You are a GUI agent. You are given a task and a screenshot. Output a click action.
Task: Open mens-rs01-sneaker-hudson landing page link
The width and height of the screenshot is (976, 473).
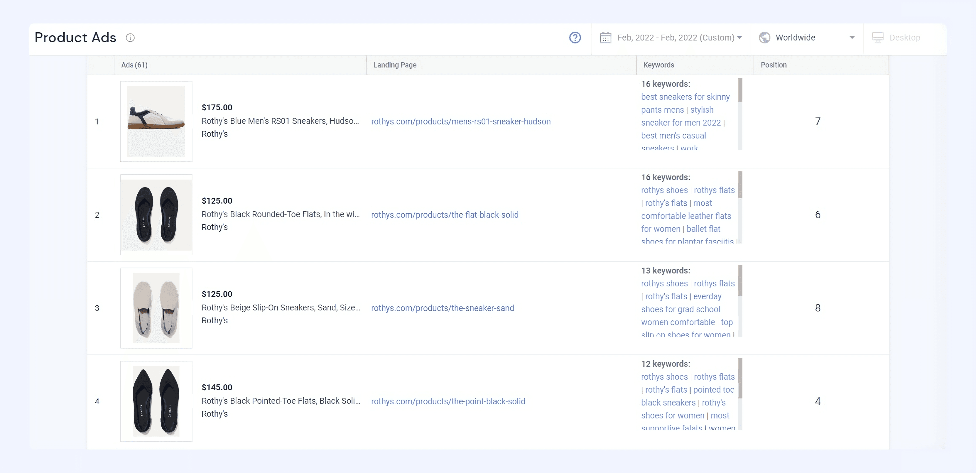pos(461,121)
